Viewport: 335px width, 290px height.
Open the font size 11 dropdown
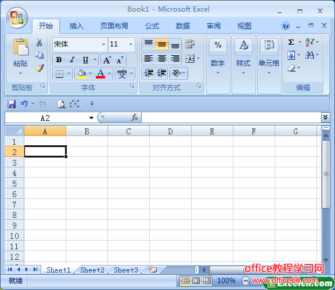[x=131, y=45]
